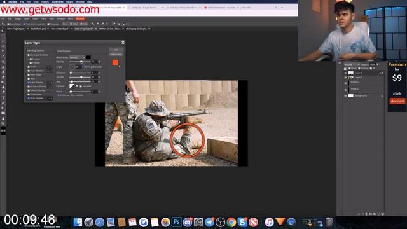Enable Bevel and Emboss effect
Screen dimensions: 407x229
29,55
